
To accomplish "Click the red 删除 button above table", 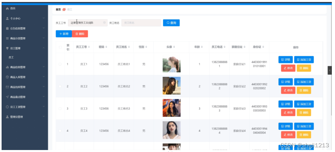I will tap(80, 34).
